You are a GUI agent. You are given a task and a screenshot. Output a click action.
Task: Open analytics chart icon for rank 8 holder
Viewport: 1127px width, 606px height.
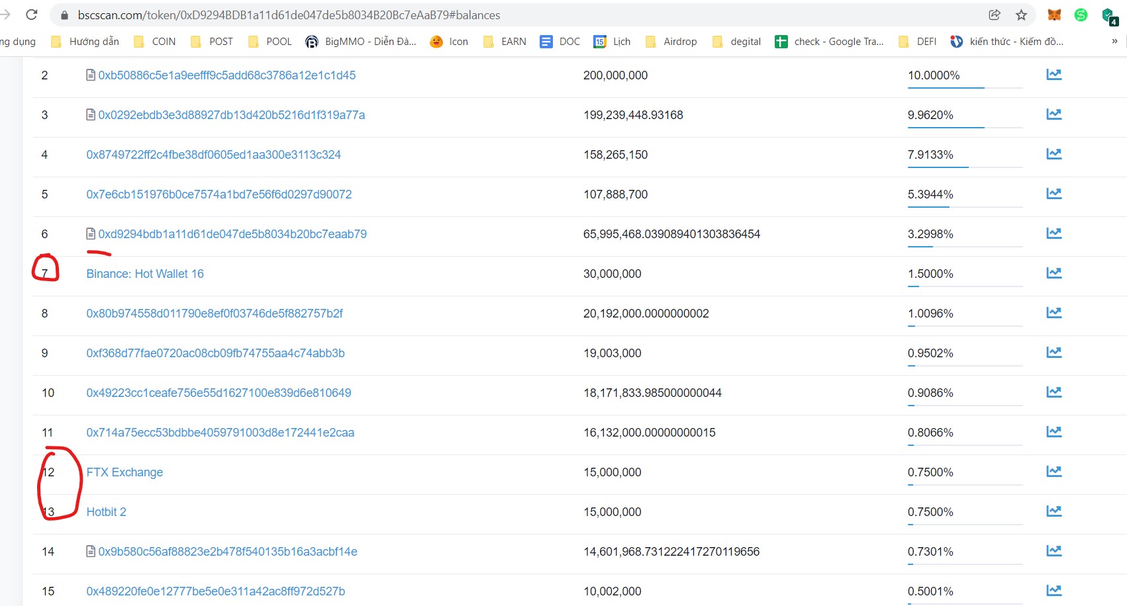(x=1053, y=313)
